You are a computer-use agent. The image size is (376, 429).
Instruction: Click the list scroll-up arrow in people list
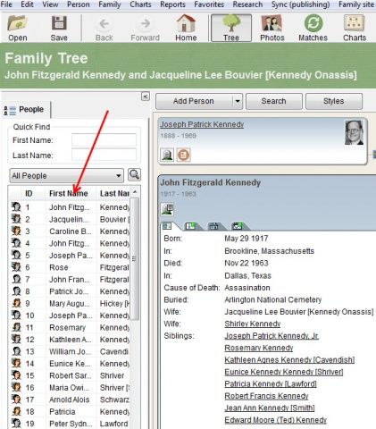point(135,192)
